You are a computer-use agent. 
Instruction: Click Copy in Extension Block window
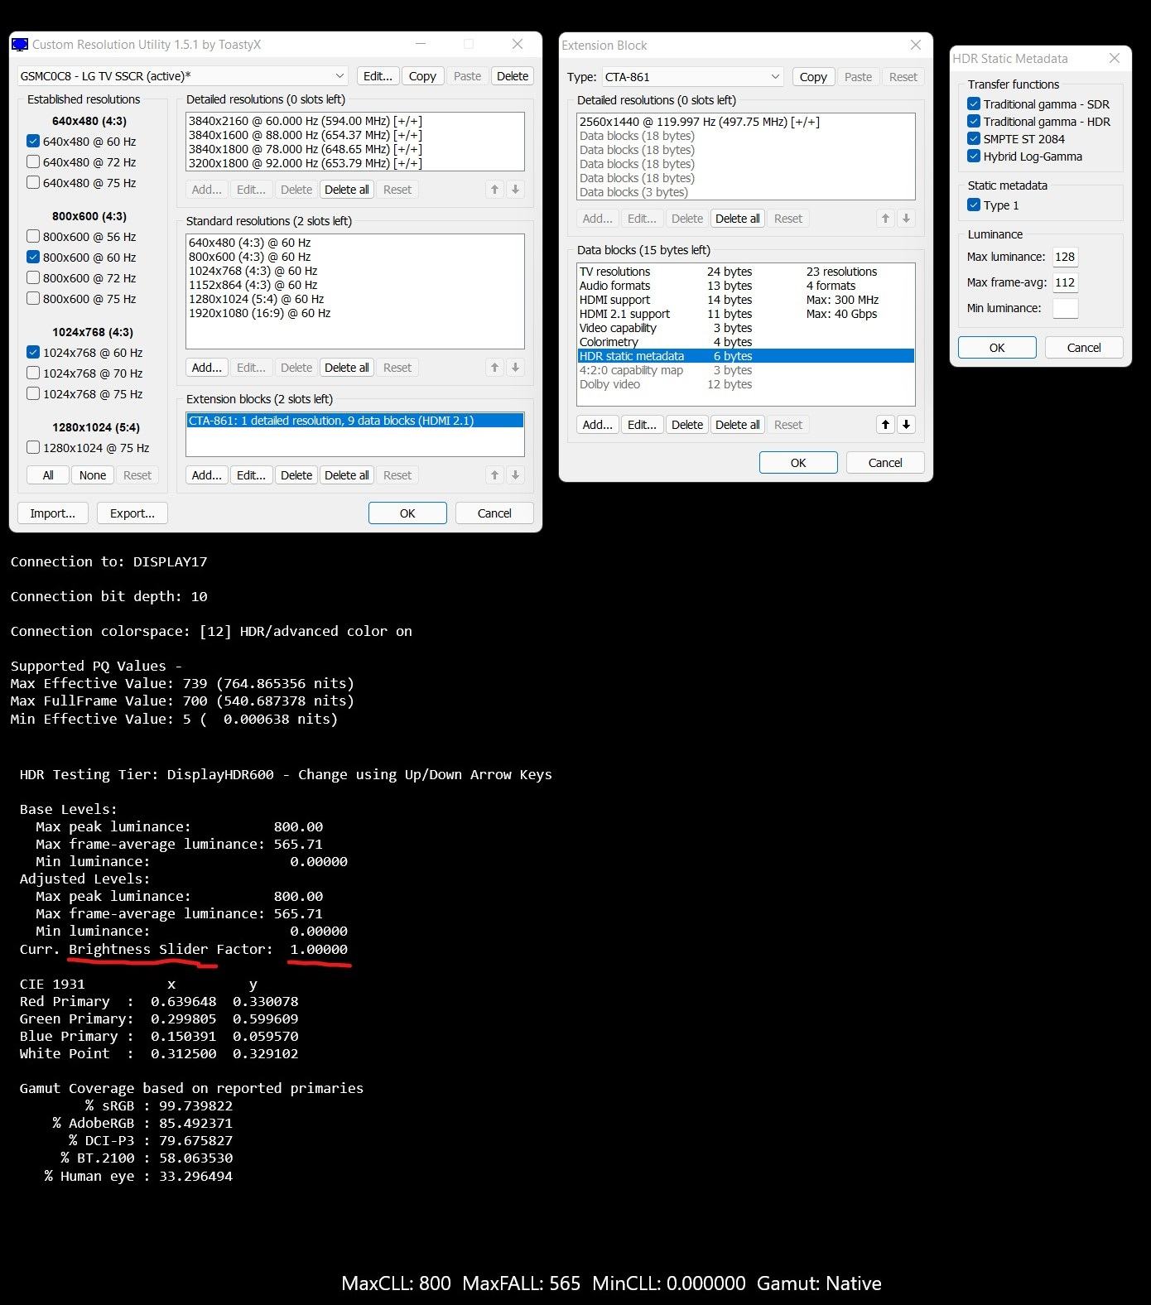tap(813, 77)
